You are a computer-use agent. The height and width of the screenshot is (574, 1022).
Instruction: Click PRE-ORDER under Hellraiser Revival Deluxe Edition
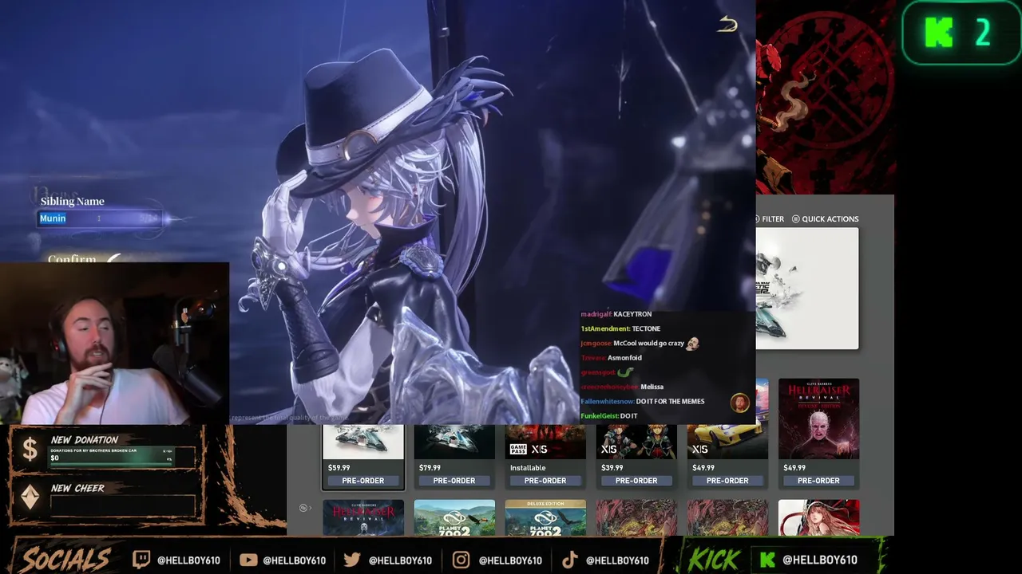818,481
